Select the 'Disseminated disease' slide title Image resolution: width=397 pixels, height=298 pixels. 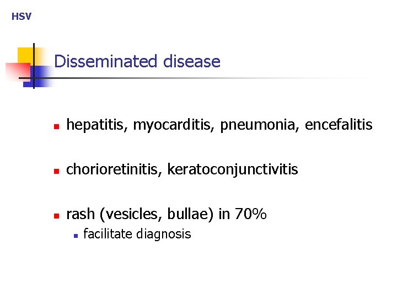click(x=137, y=61)
